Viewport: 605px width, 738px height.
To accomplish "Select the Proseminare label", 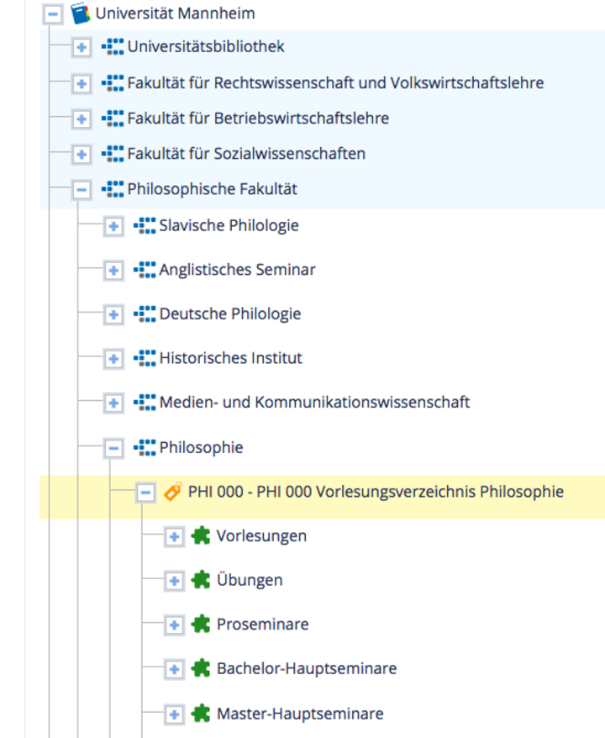I will 263,624.
